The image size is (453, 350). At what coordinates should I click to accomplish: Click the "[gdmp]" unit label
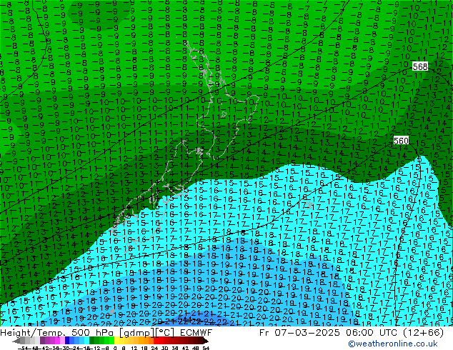pos(136,333)
